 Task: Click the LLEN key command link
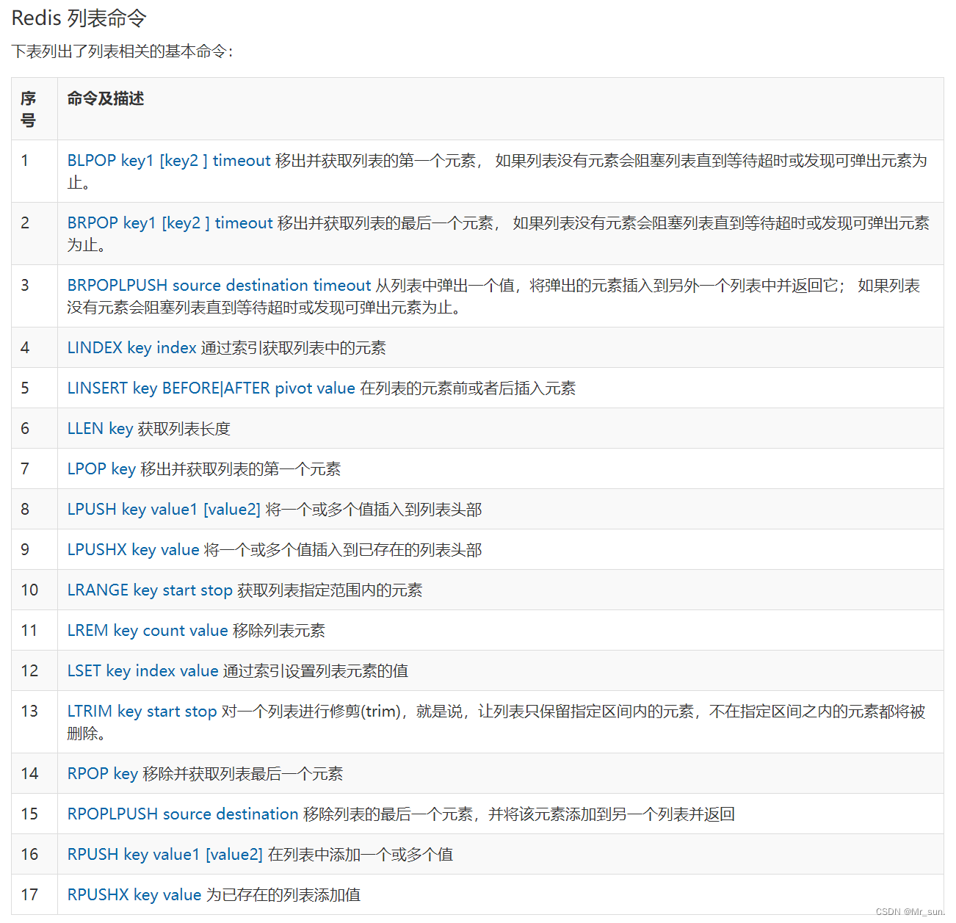[100, 429]
